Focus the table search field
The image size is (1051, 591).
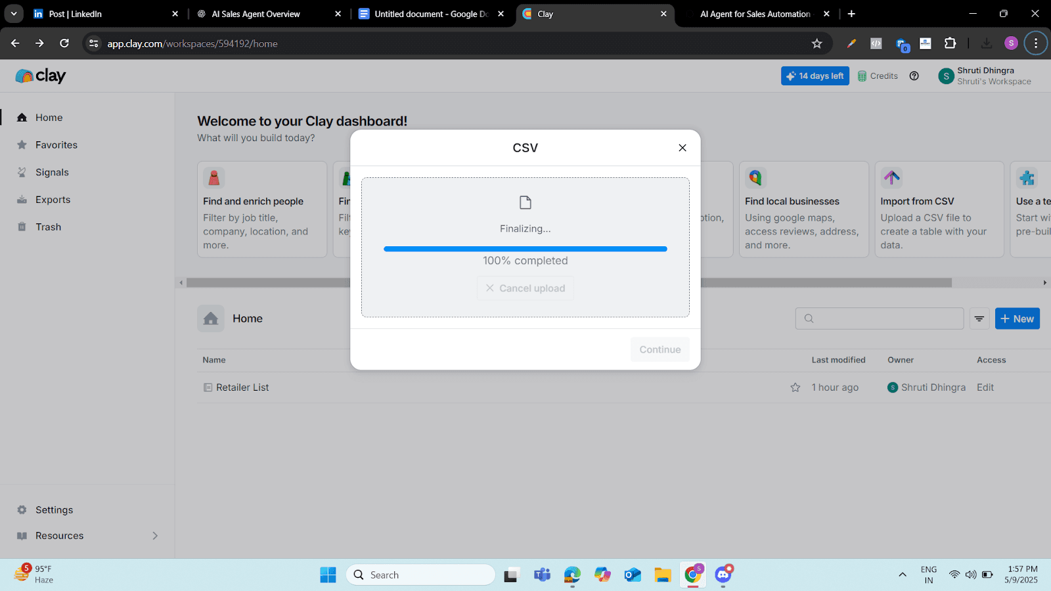coord(880,318)
